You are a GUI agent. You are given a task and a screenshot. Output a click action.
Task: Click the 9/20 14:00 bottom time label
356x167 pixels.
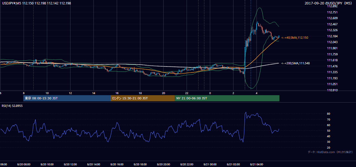click(94, 164)
